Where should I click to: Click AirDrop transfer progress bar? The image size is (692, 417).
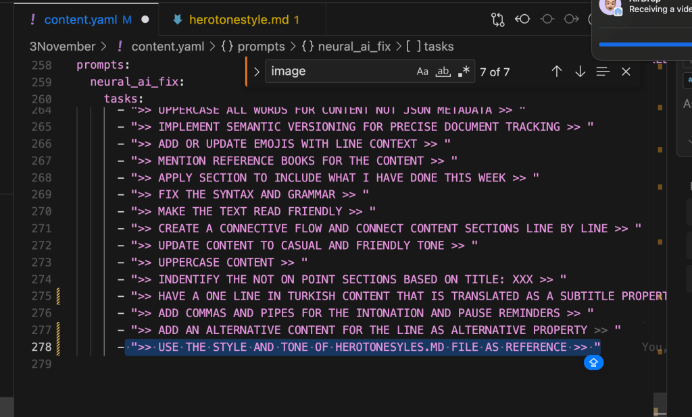coord(645,45)
